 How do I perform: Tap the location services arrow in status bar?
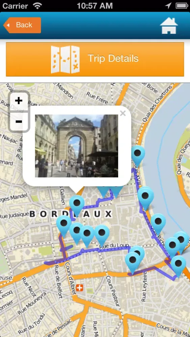pos(168,6)
